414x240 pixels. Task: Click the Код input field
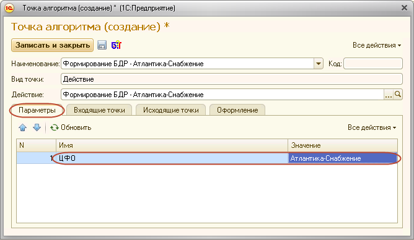(x=373, y=64)
